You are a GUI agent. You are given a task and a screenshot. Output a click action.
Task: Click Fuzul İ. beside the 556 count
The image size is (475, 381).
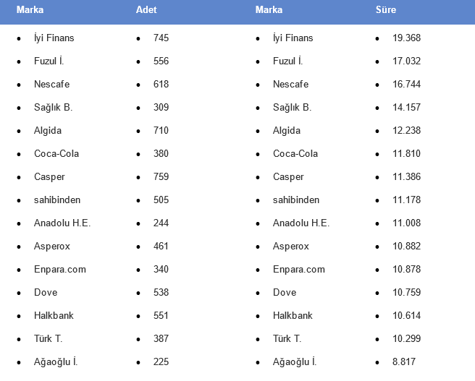[50, 61]
